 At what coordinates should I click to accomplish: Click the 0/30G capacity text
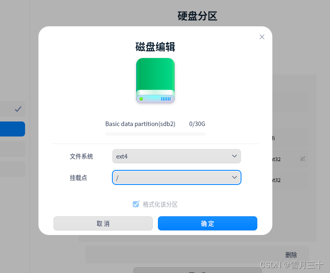197,124
